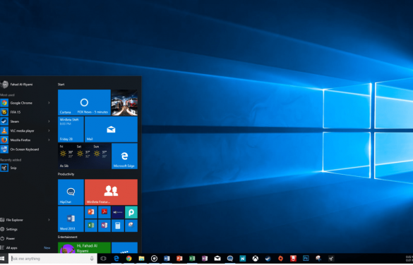
Task: Open Edge from the taskbar
Action: (x=116, y=259)
